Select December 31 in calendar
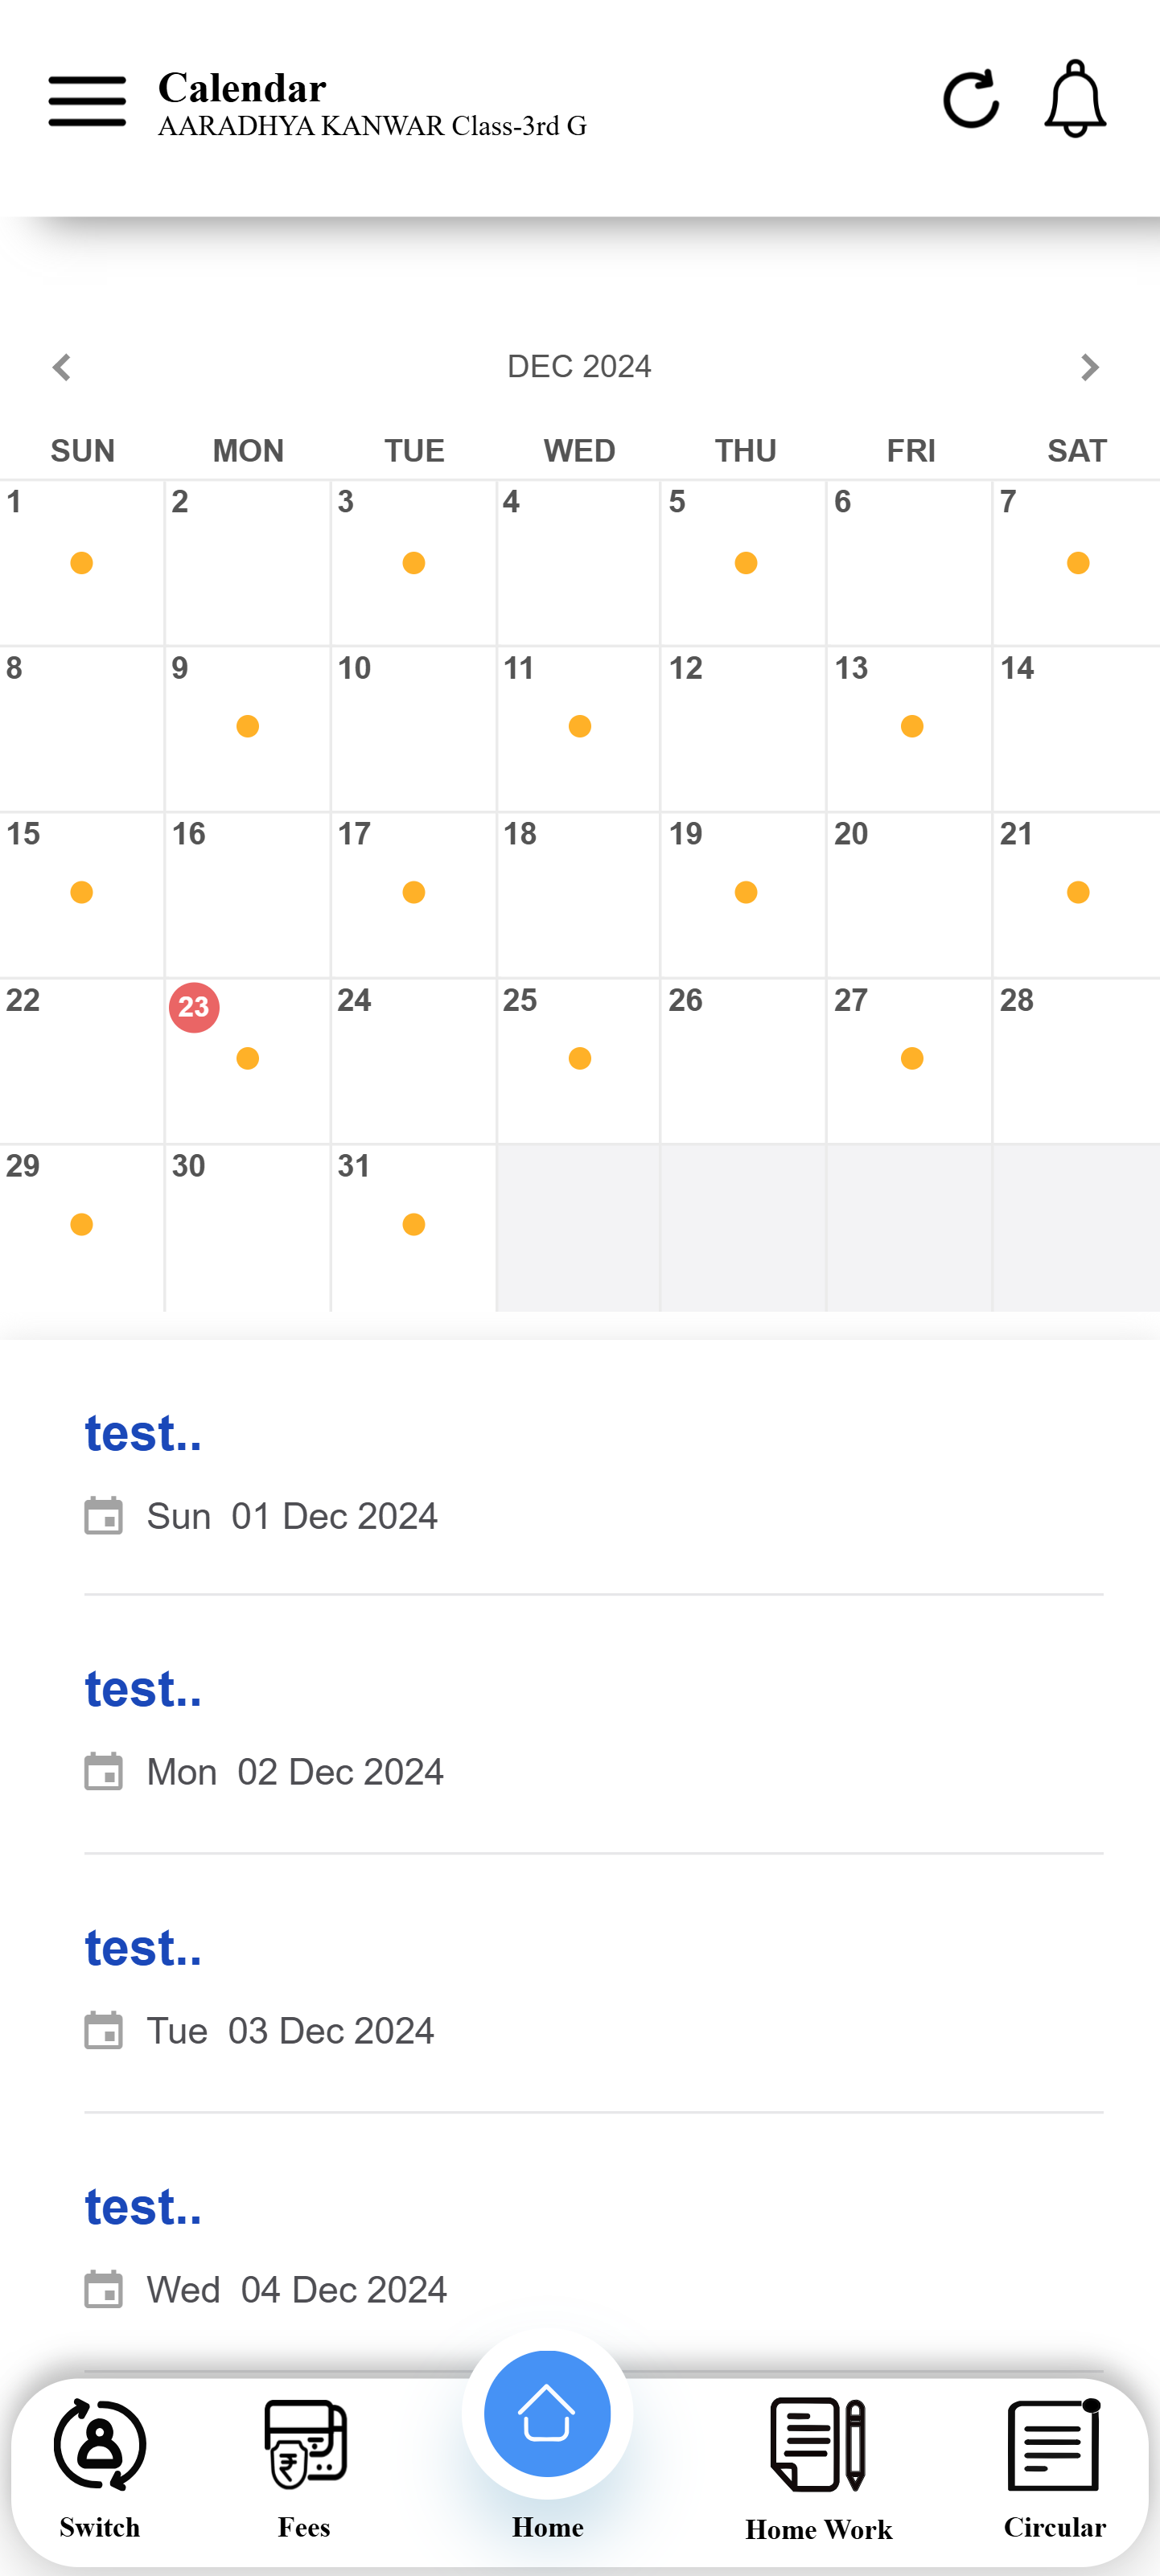 pos(413,1226)
